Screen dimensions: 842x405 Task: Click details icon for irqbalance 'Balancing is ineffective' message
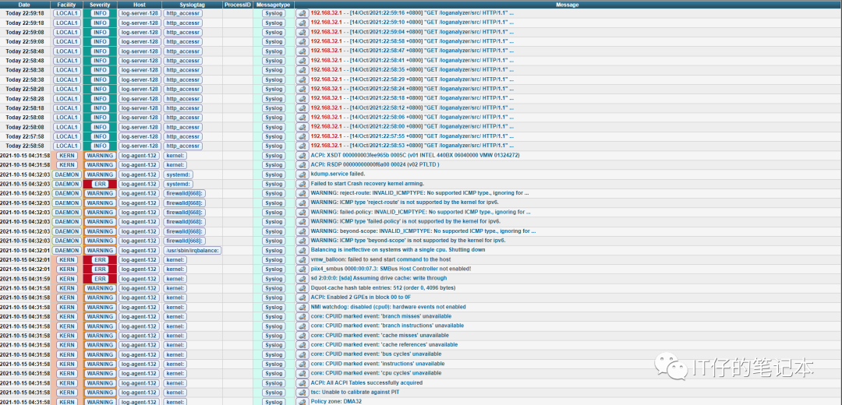(302, 251)
